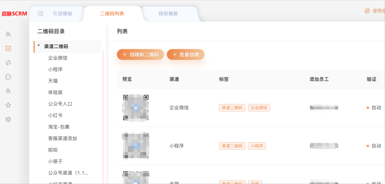This screenshot has width=385, height=184.
Task: Open the chat bubble sidebar icon
Action: 8,77
